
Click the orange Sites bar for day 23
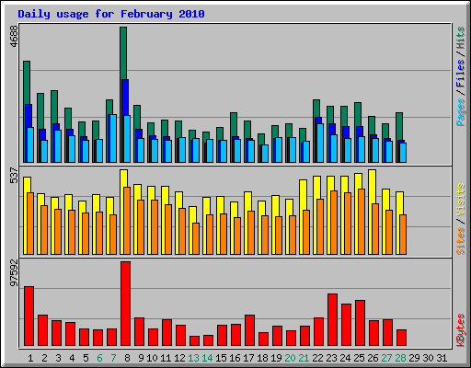click(334, 223)
